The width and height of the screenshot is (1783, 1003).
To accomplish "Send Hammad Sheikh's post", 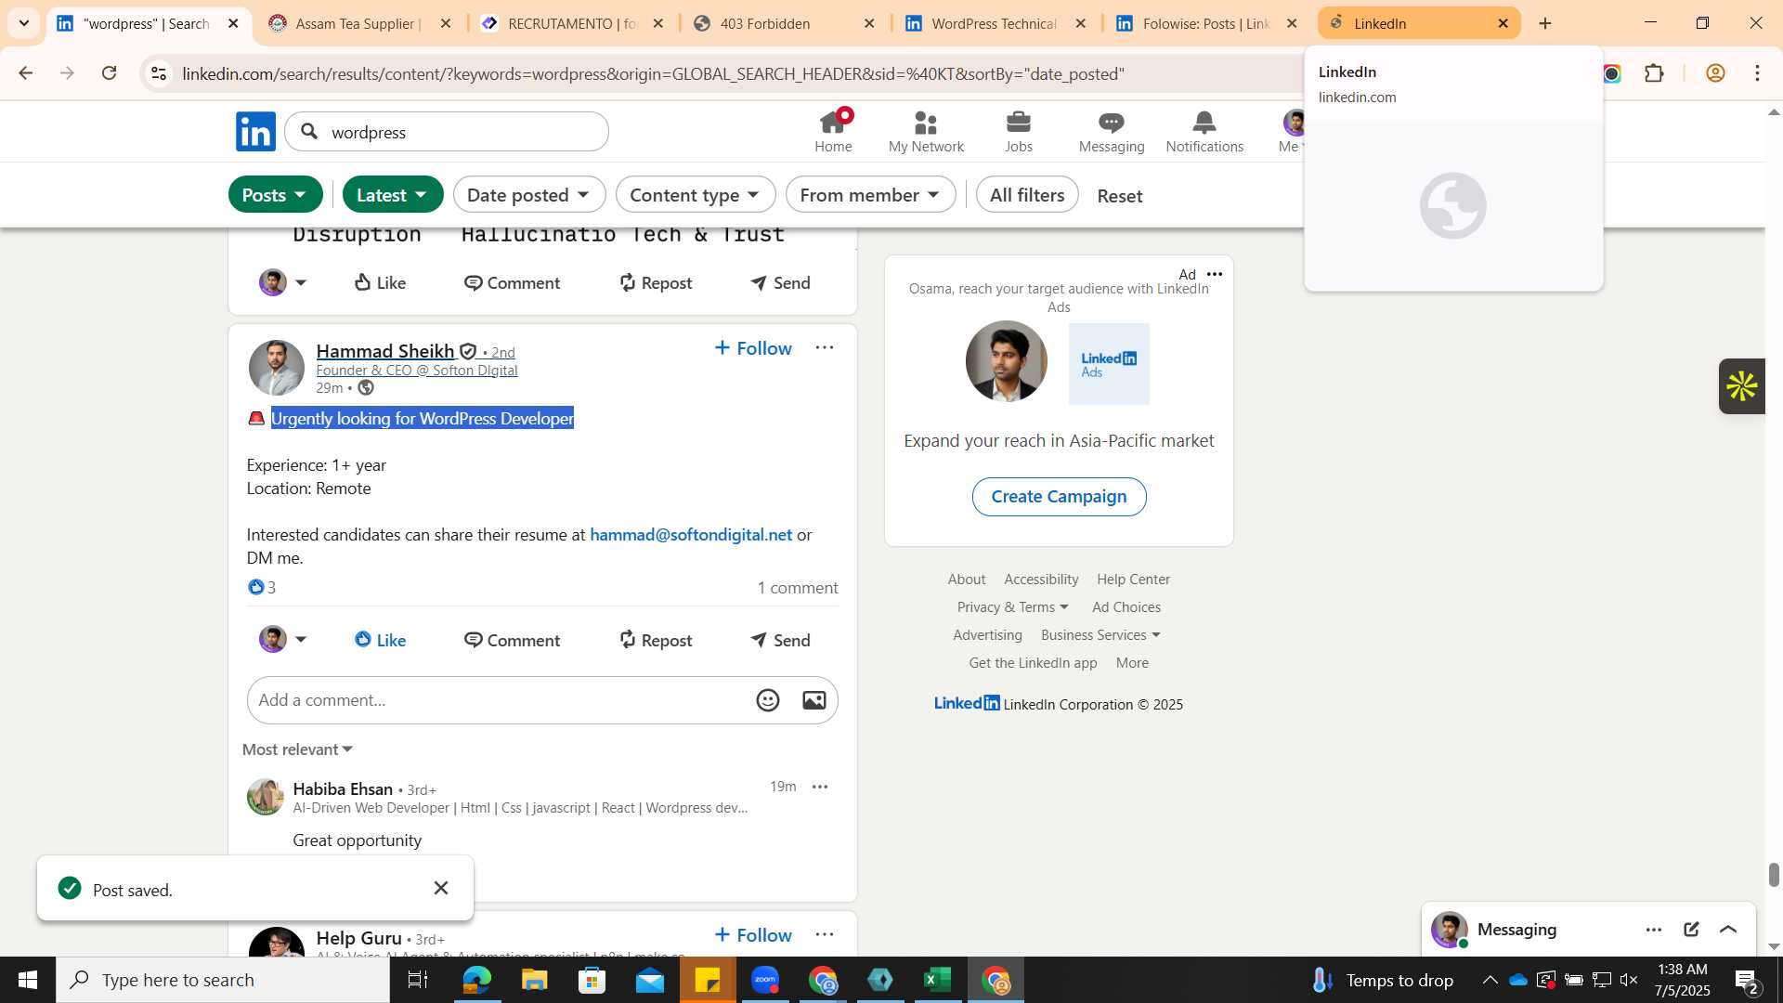I will [x=781, y=640].
